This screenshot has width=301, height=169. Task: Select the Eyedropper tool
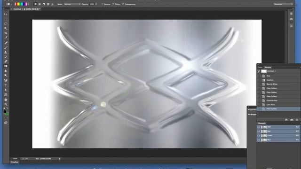coord(6,38)
